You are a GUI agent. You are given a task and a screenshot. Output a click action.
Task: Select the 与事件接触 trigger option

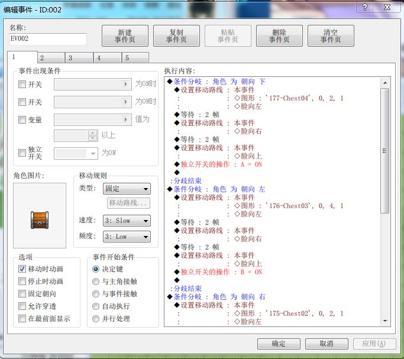(x=96, y=294)
